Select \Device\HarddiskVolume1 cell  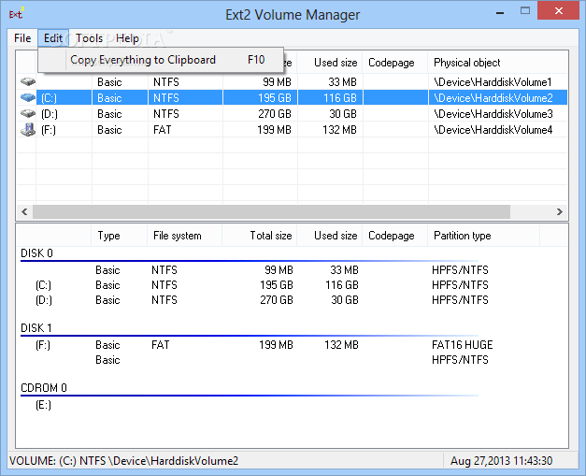[493, 82]
